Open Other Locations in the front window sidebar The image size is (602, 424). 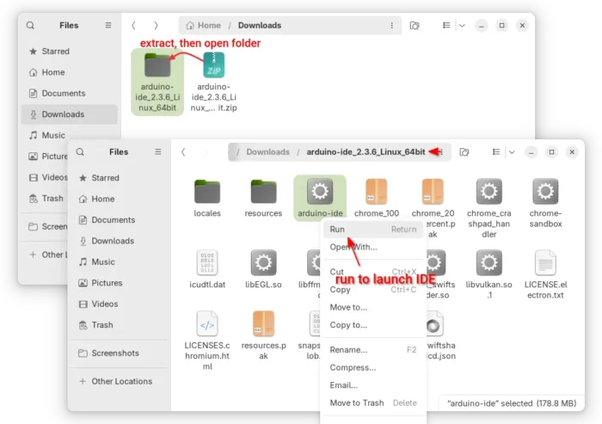(x=119, y=381)
